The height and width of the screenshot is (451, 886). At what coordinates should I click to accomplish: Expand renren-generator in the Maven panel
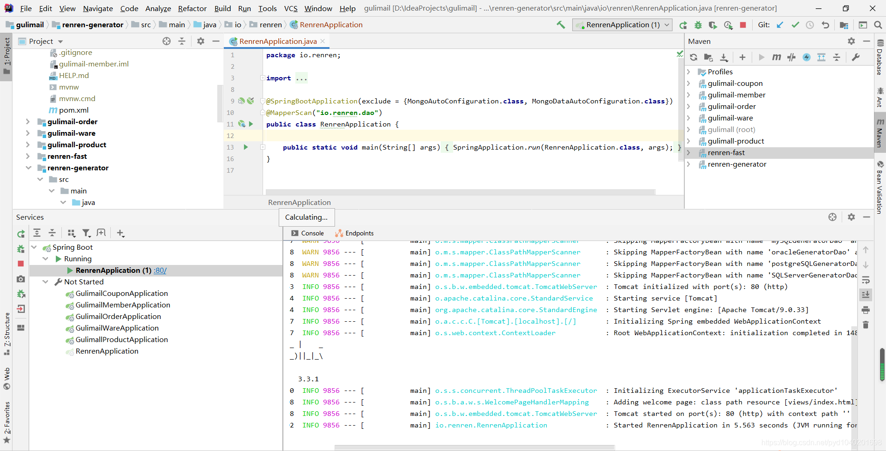click(689, 164)
